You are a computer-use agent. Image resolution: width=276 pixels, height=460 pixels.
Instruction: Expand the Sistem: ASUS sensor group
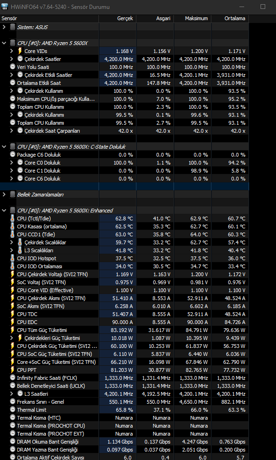tap(4, 27)
